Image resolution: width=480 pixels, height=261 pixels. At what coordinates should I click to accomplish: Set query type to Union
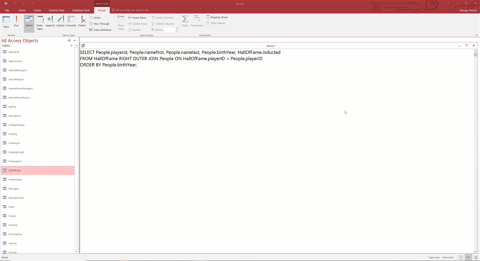pos(95,18)
